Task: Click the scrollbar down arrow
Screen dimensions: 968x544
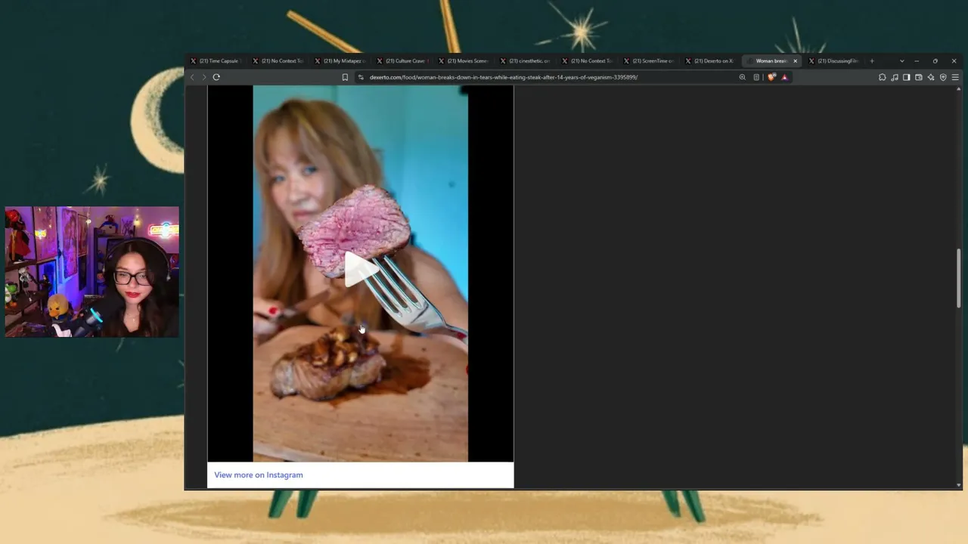Action: tap(959, 485)
